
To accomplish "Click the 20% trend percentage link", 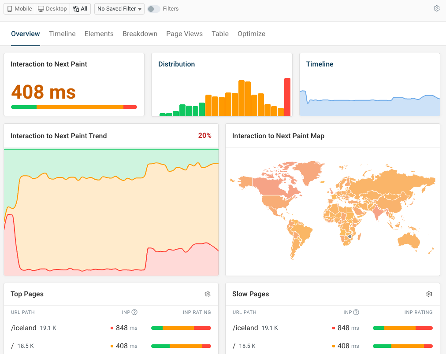I will (204, 136).
